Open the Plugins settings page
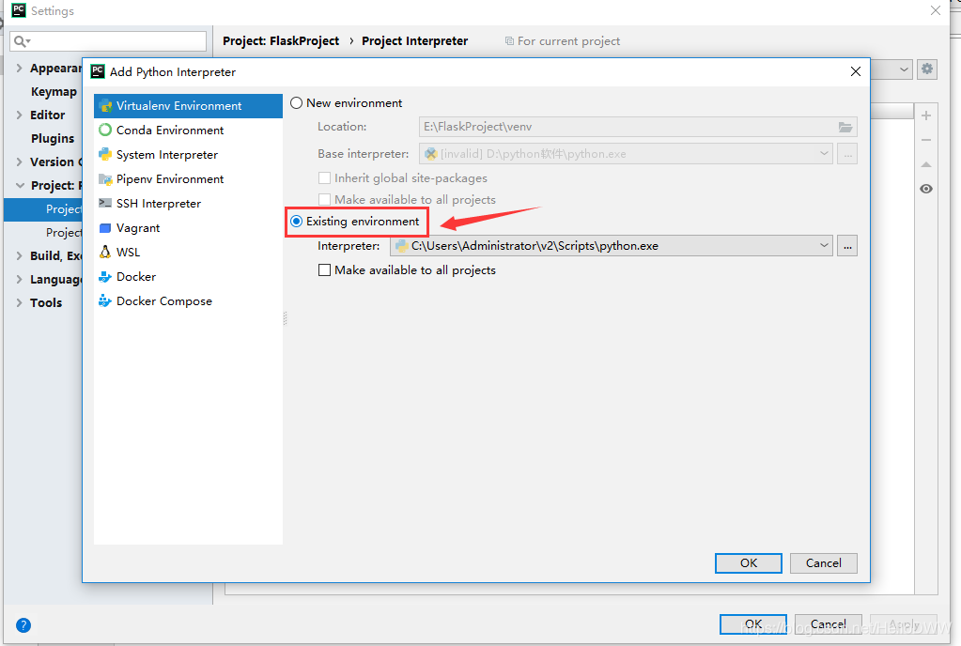Image resolution: width=961 pixels, height=646 pixels. point(53,138)
